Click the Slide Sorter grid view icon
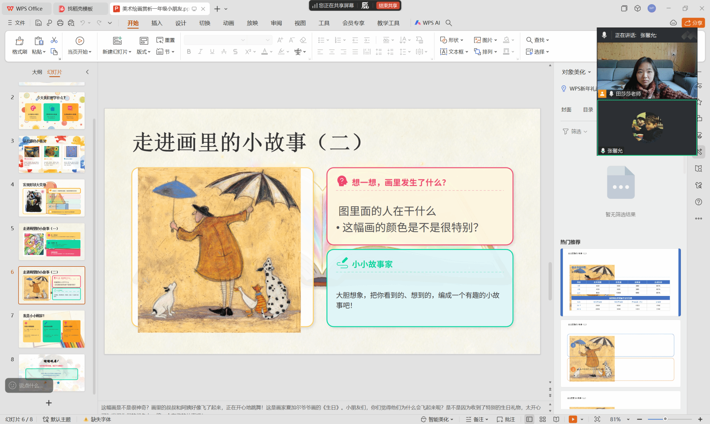Image resolution: width=710 pixels, height=424 pixels. click(x=543, y=419)
